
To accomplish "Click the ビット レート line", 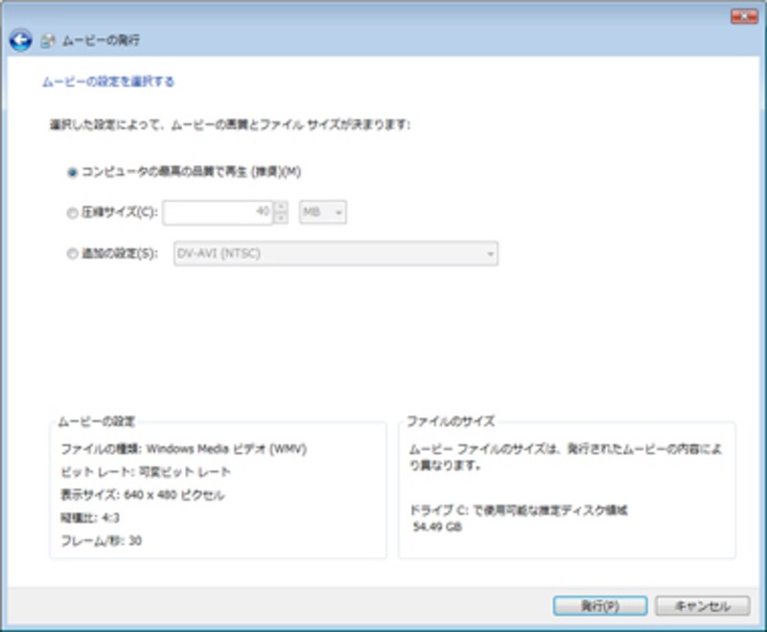I will 146,472.
